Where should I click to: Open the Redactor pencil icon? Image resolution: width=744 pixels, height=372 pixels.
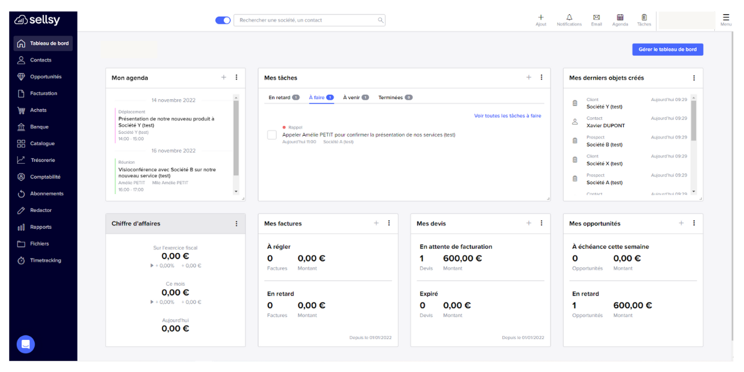coord(21,210)
